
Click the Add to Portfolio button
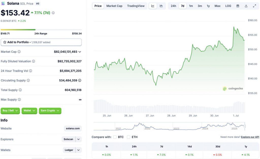41,42
